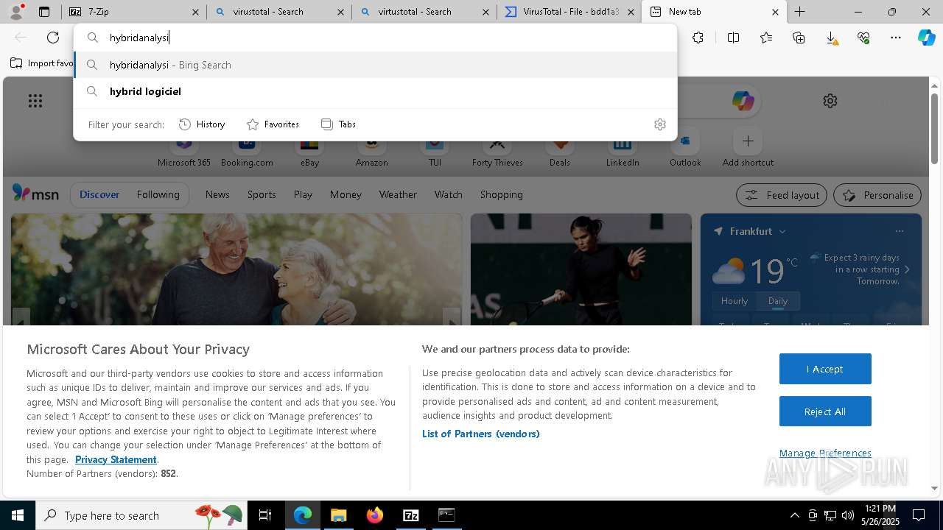The height and width of the screenshot is (530, 943).
Task: Select the Discover feed tab
Action: click(99, 194)
